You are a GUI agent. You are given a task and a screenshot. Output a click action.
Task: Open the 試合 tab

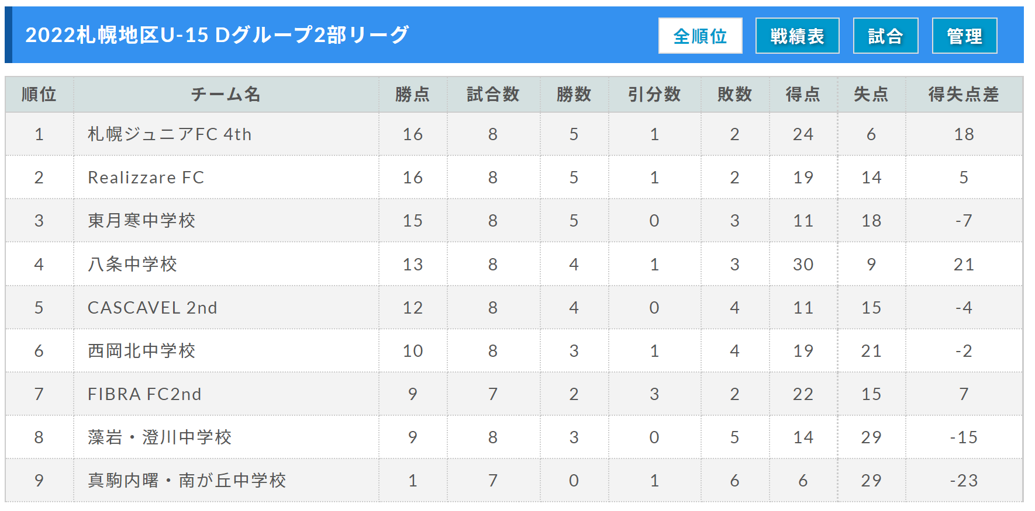pos(885,36)
